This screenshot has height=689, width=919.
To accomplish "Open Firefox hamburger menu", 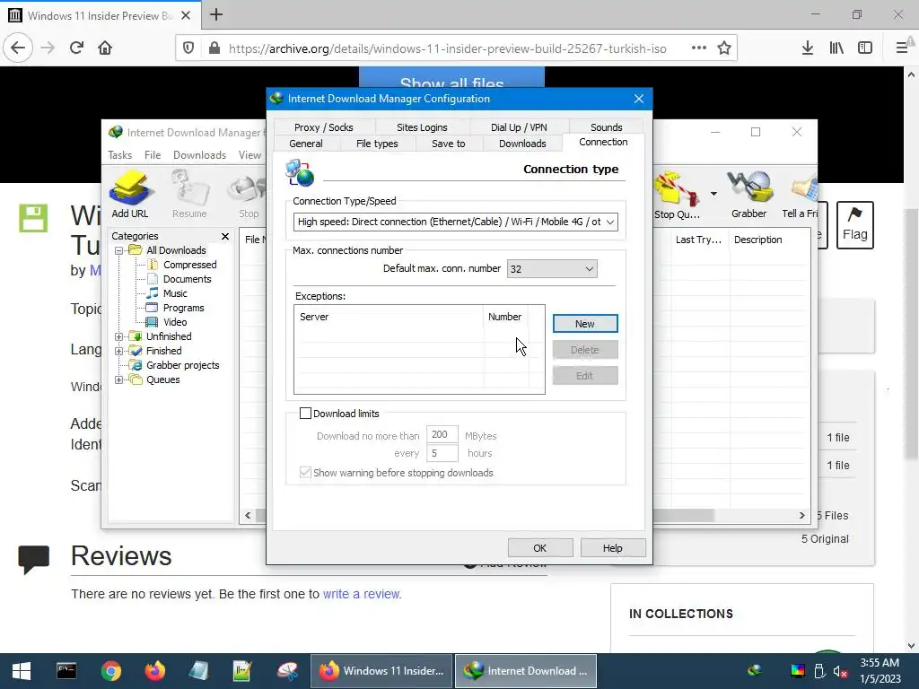I will [x=902, y=48].
